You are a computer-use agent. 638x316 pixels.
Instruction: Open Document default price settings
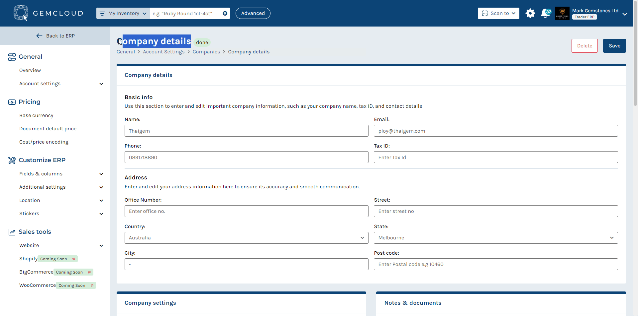tap(48, 129)
